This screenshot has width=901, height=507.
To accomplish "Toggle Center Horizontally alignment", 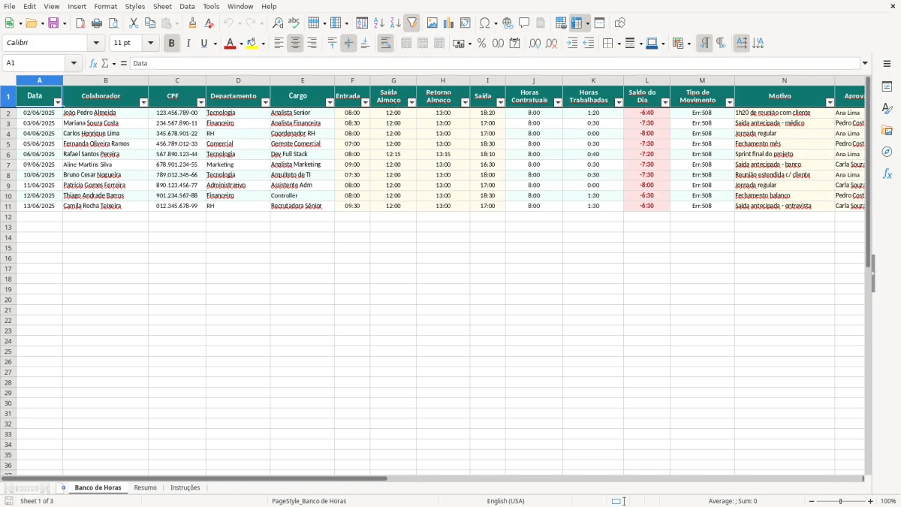I will tap(295, 44).
